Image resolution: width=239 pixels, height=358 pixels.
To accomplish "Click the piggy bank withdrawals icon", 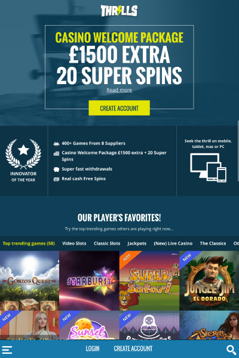I will pyautogui.click(x=56, y=169).
